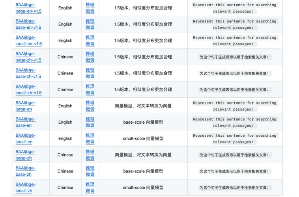Open the BAAI/bge-base-zh model link

(26, 171)
